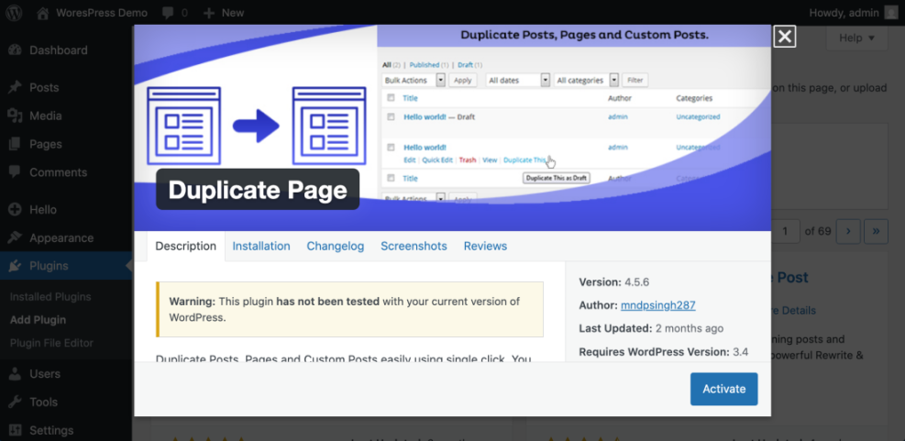Click the Posts pin icon
Image resolution: width=905 pixels, height=441 pixels.
(x=15, y=87)
